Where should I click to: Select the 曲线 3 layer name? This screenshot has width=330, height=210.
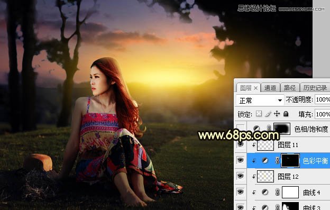click(x=311, y=207)
